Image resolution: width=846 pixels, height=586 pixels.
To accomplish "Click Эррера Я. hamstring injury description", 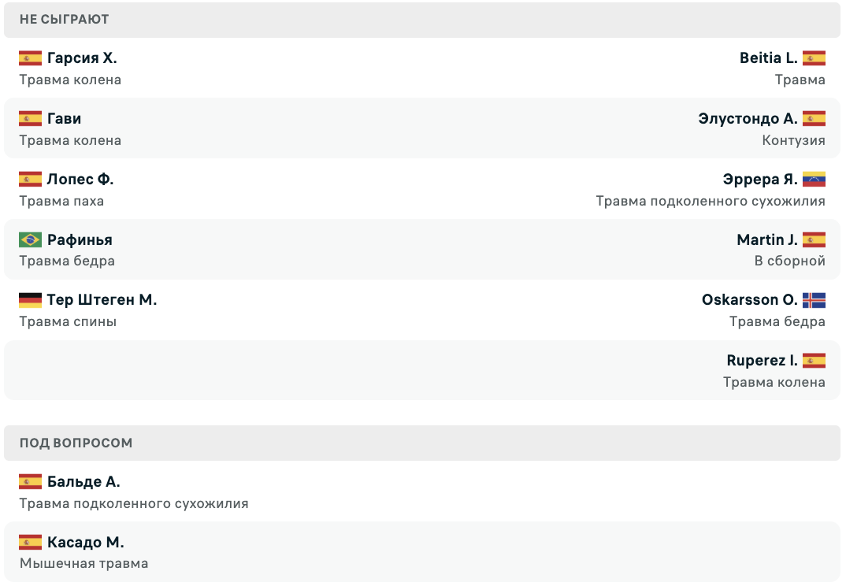I will point(711,202).
